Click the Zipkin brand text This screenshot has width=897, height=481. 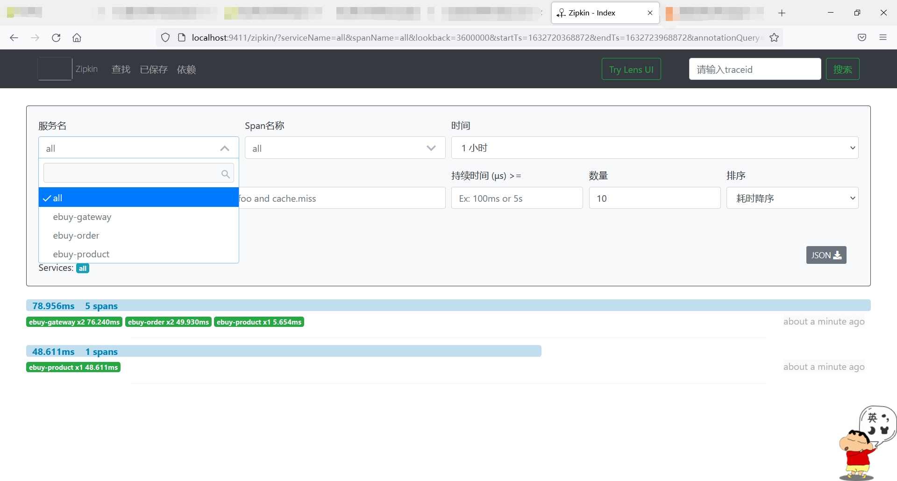(x=86, y=69)
